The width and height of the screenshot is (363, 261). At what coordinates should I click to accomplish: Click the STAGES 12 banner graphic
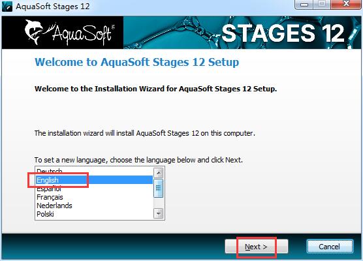242,33
